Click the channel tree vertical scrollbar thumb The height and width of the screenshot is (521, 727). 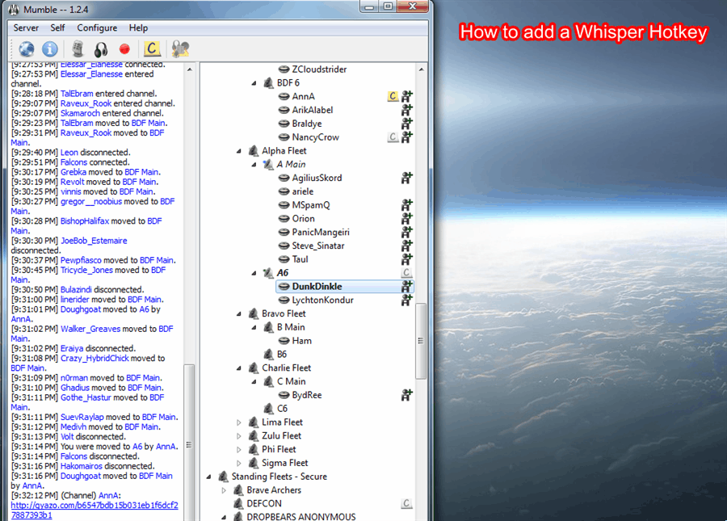421,341
